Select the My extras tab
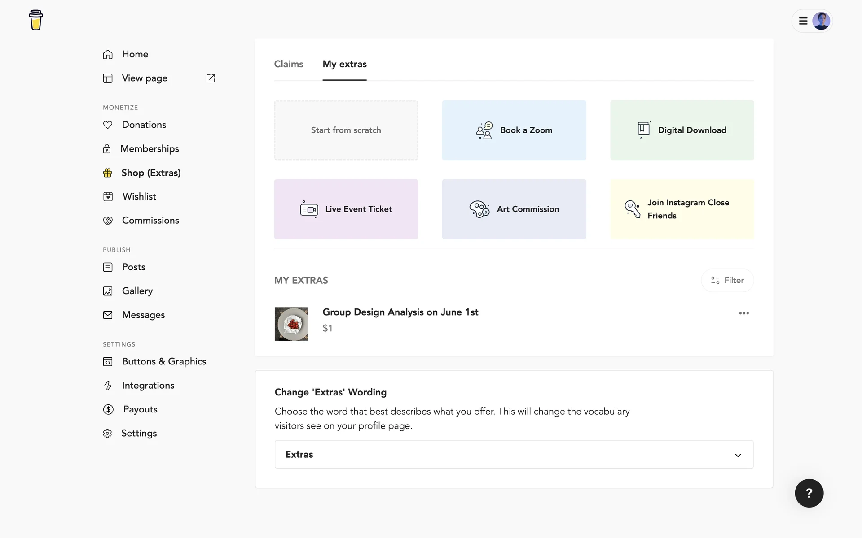The image size is (862, 538). point(344,64)
